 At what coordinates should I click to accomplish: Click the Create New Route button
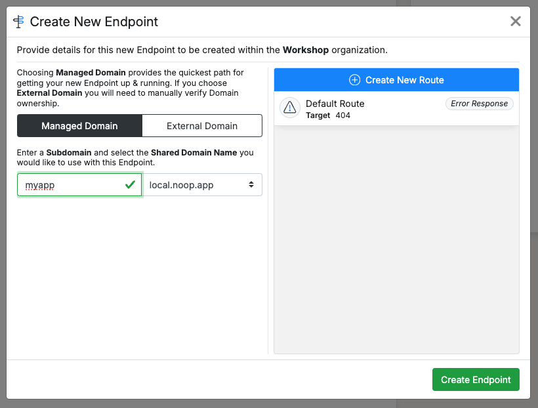(x=396, y=79)
